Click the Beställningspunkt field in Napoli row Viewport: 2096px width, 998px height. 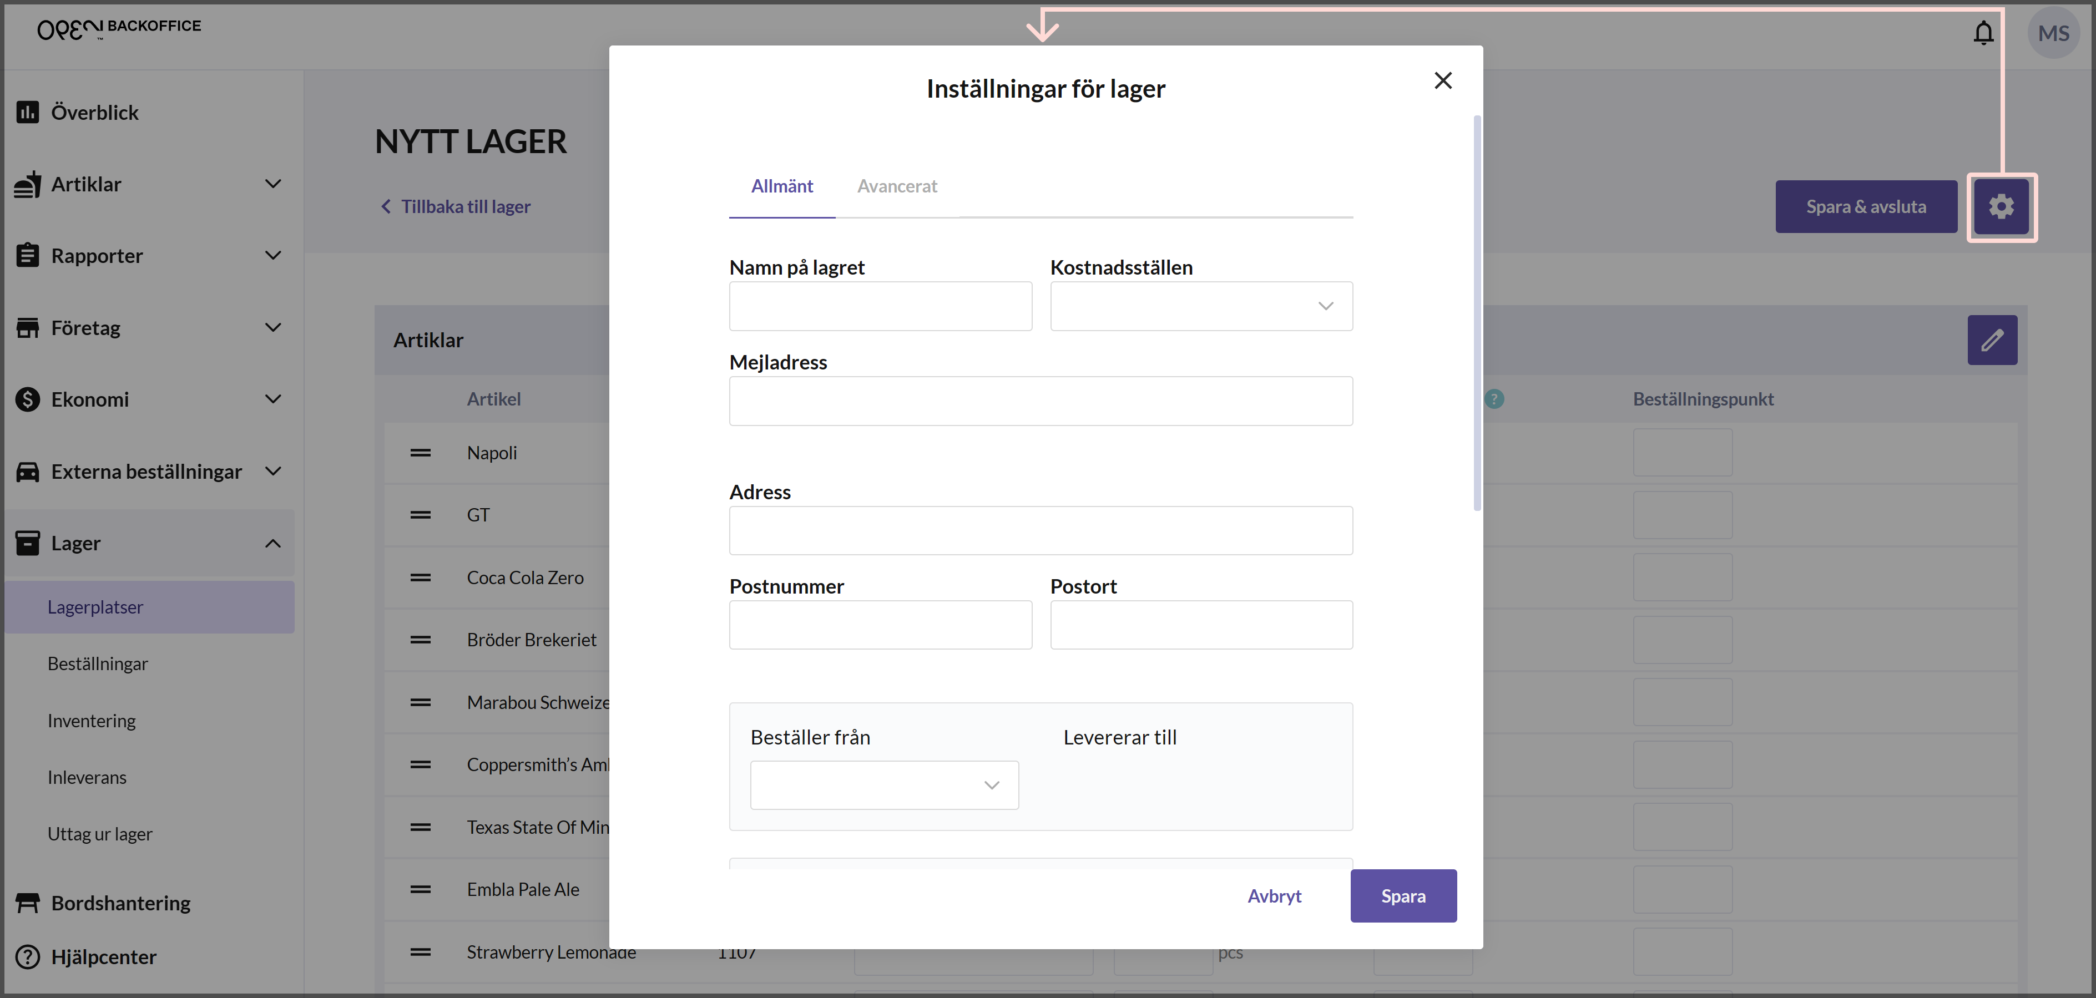[x=1682, y=453]
